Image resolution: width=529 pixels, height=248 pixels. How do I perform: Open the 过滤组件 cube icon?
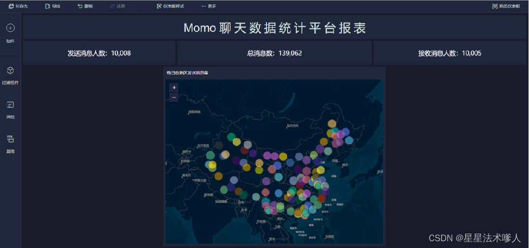tap(11, 70)
